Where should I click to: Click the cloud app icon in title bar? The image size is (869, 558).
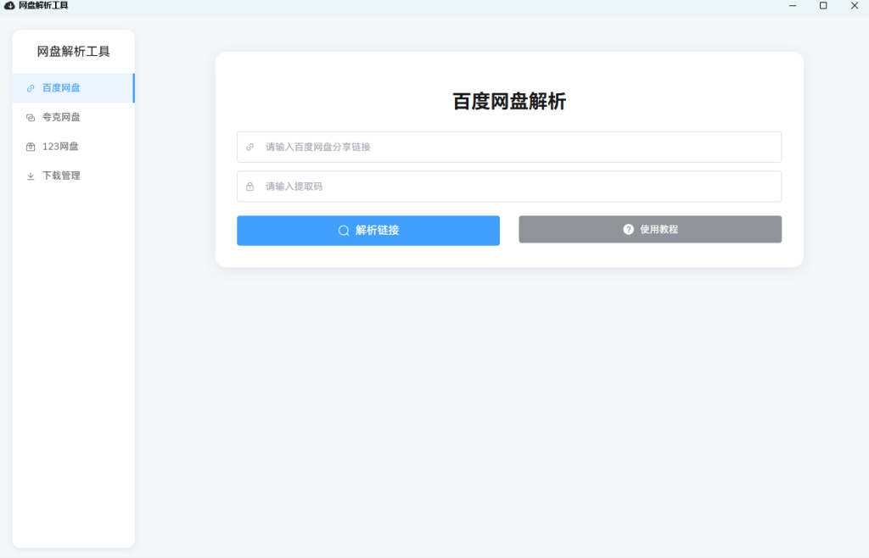pyautogui.click(x=9, y=6)
